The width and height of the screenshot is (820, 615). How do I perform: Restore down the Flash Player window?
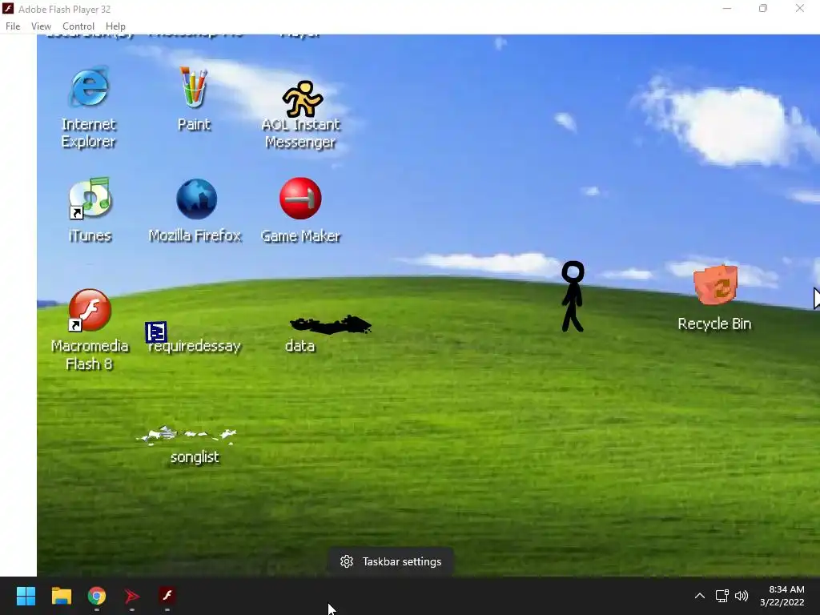pyautogui.click(x=763, y=8)
